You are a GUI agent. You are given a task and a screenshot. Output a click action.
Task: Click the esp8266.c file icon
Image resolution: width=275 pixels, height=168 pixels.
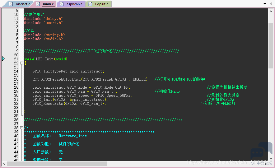pos(62,4)
